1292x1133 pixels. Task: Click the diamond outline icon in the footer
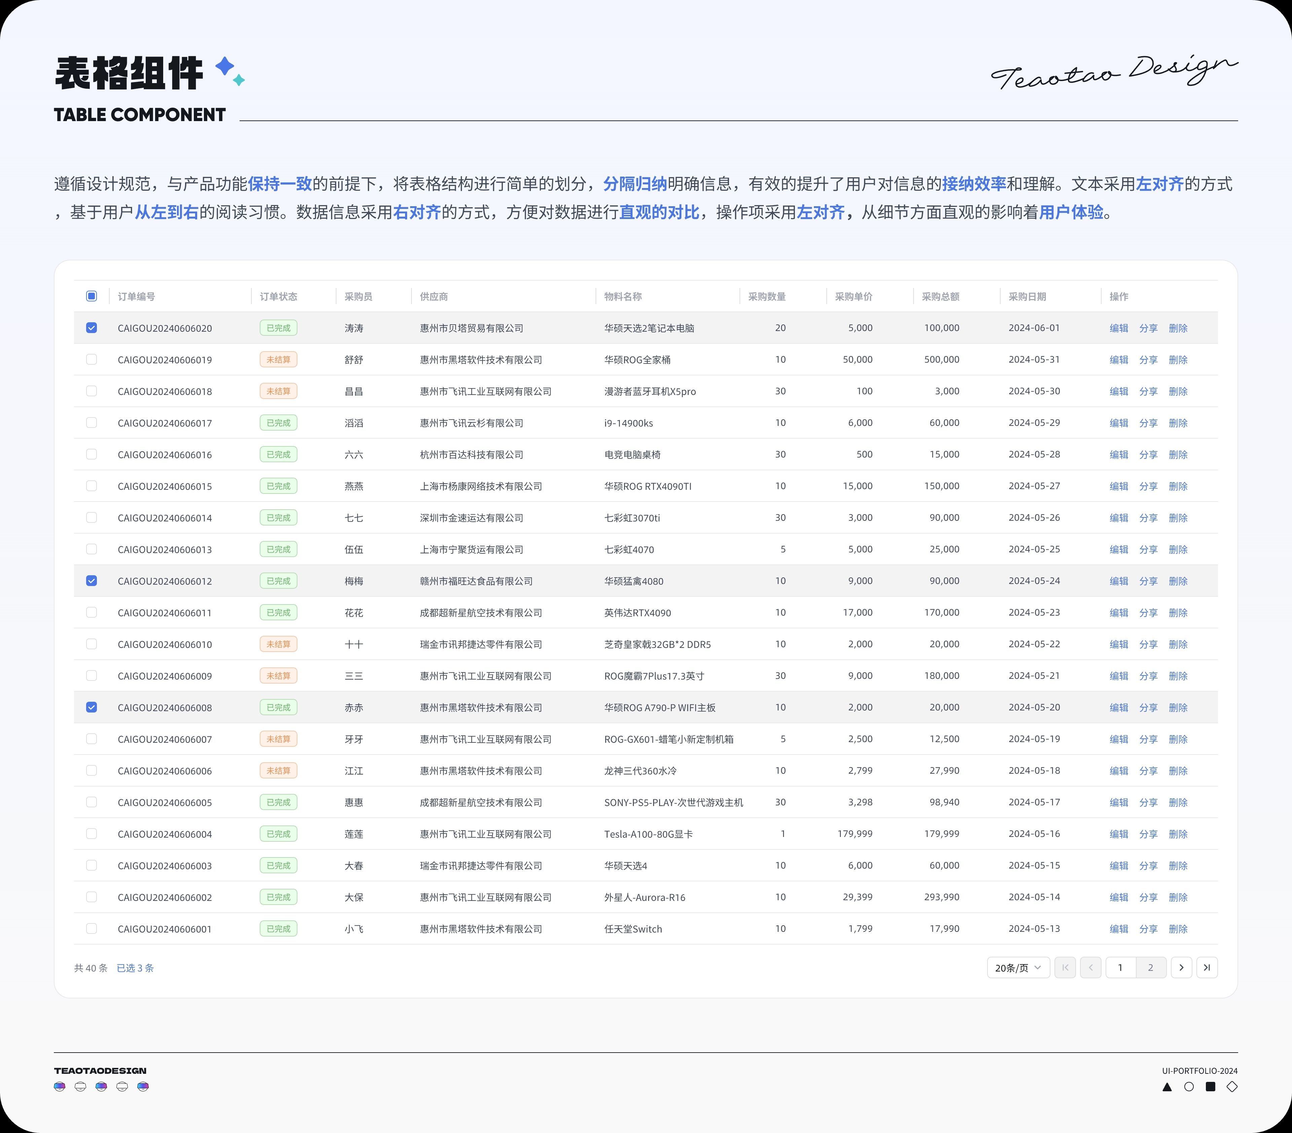(x=1232, y=1087)
